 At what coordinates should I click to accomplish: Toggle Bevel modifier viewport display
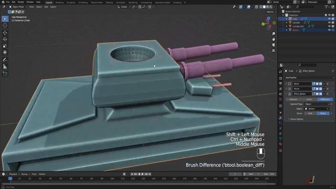[x=317, y=84]
